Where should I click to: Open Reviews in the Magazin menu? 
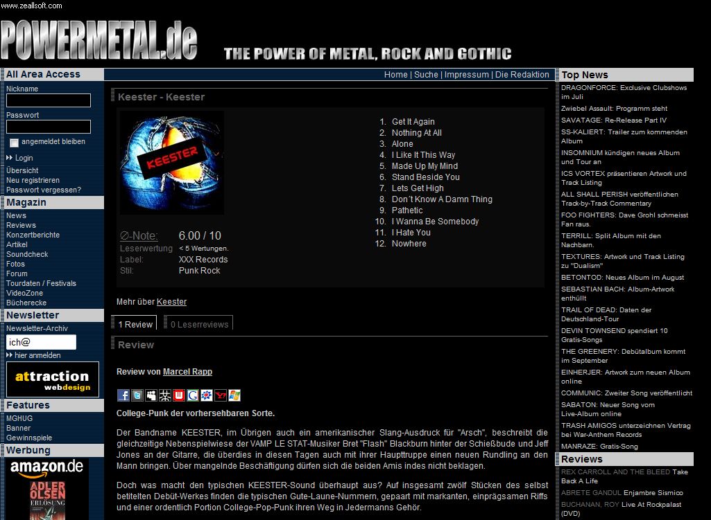tap(21, 225)
